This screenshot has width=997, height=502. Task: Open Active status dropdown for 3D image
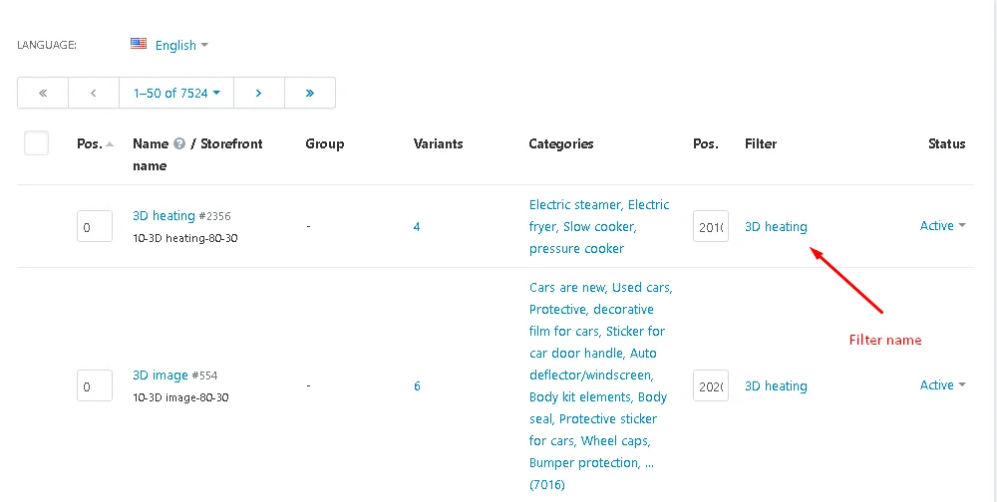tap(942, 385)
